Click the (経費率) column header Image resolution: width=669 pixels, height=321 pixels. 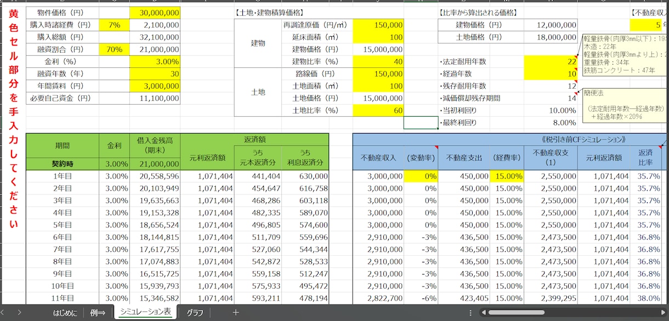click(x=506, y=158)
